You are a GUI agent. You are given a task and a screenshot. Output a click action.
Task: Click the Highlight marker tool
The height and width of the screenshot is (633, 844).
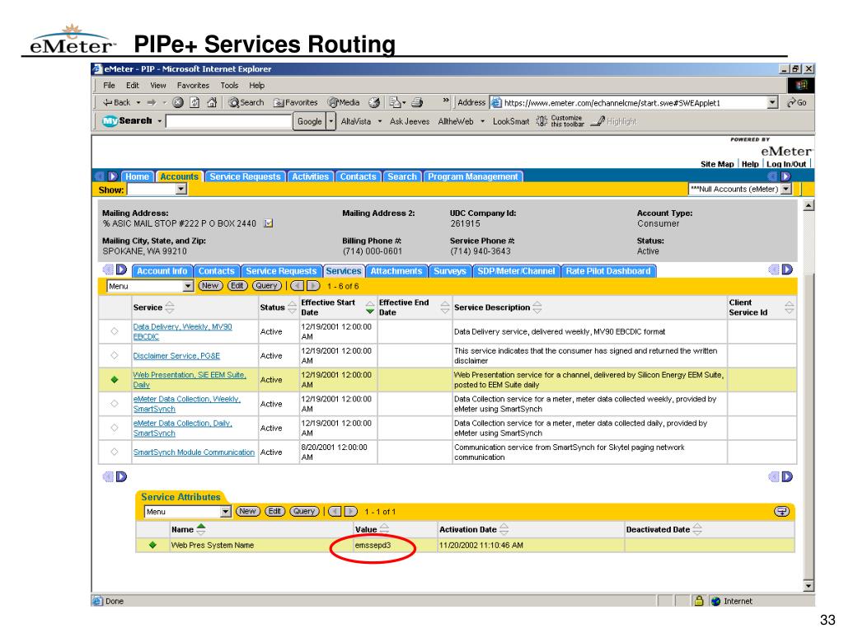pos(613,121)
